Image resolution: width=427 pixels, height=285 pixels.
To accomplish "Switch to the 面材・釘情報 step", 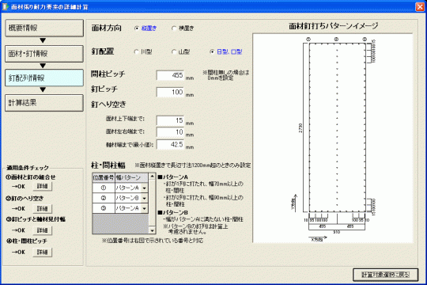I will coord(44,54).
